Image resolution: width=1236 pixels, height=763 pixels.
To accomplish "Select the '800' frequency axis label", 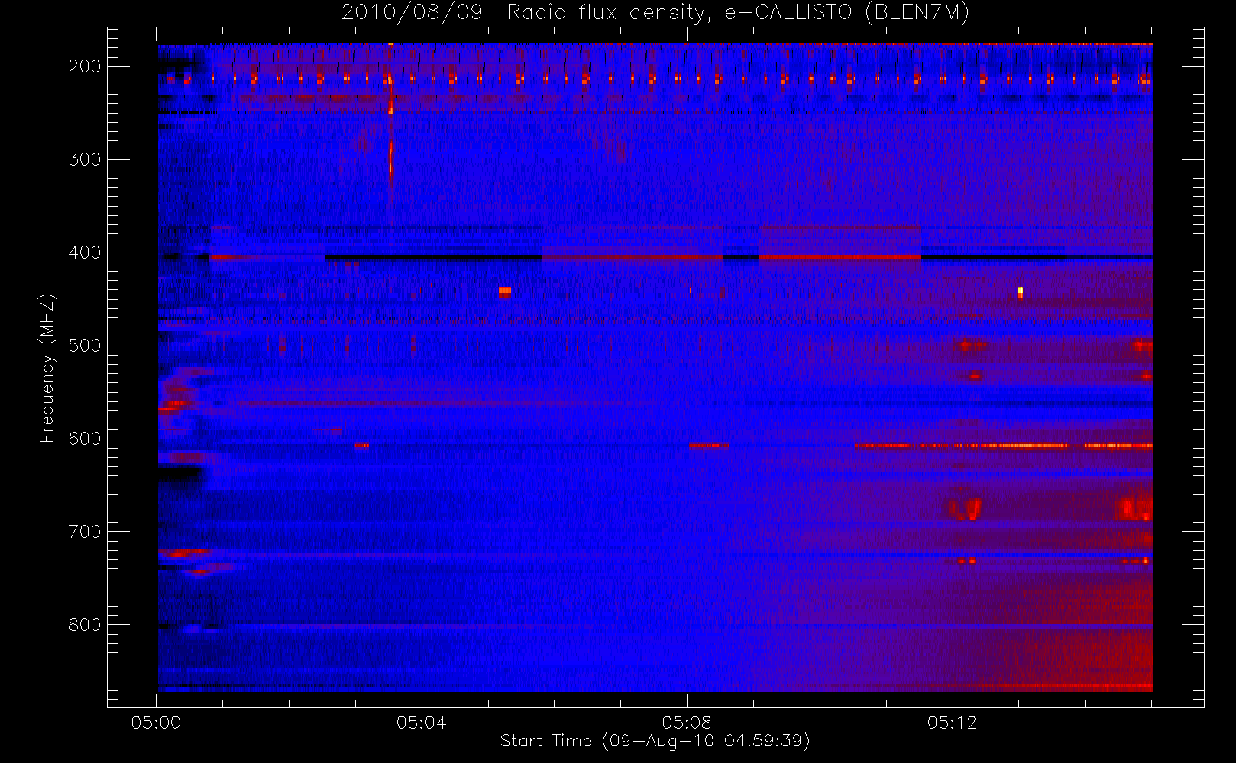I will [85, 625].
